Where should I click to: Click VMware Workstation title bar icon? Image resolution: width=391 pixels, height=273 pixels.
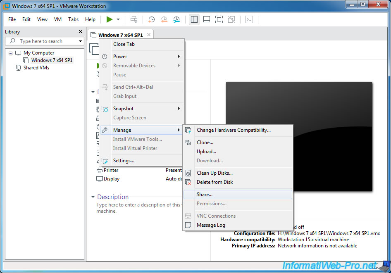coord(7,6)
